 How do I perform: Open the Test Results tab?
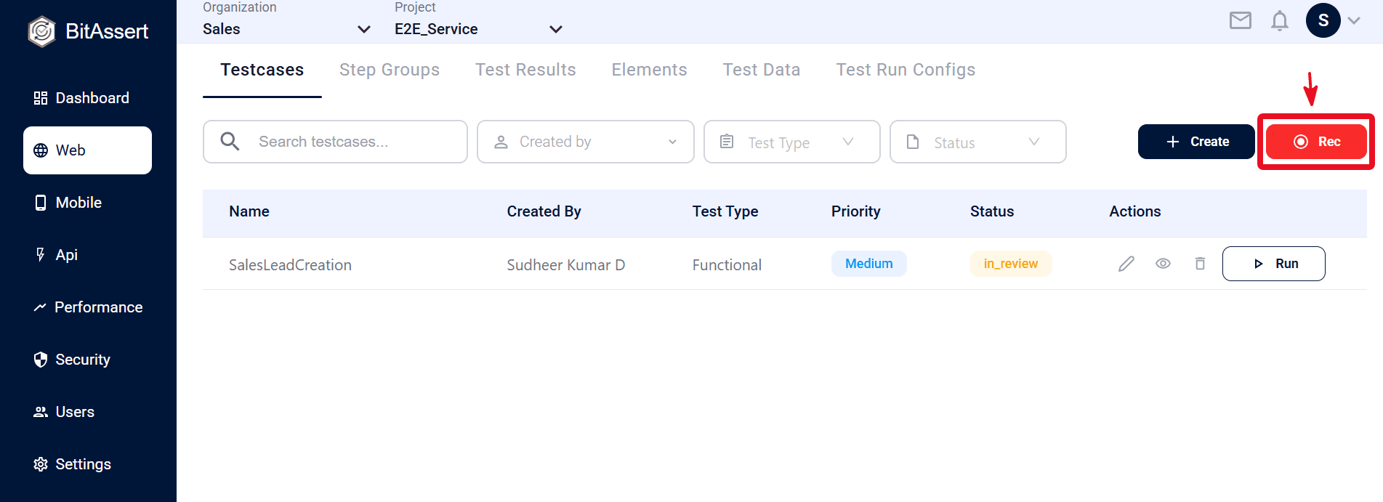click(x=525, y=70)
